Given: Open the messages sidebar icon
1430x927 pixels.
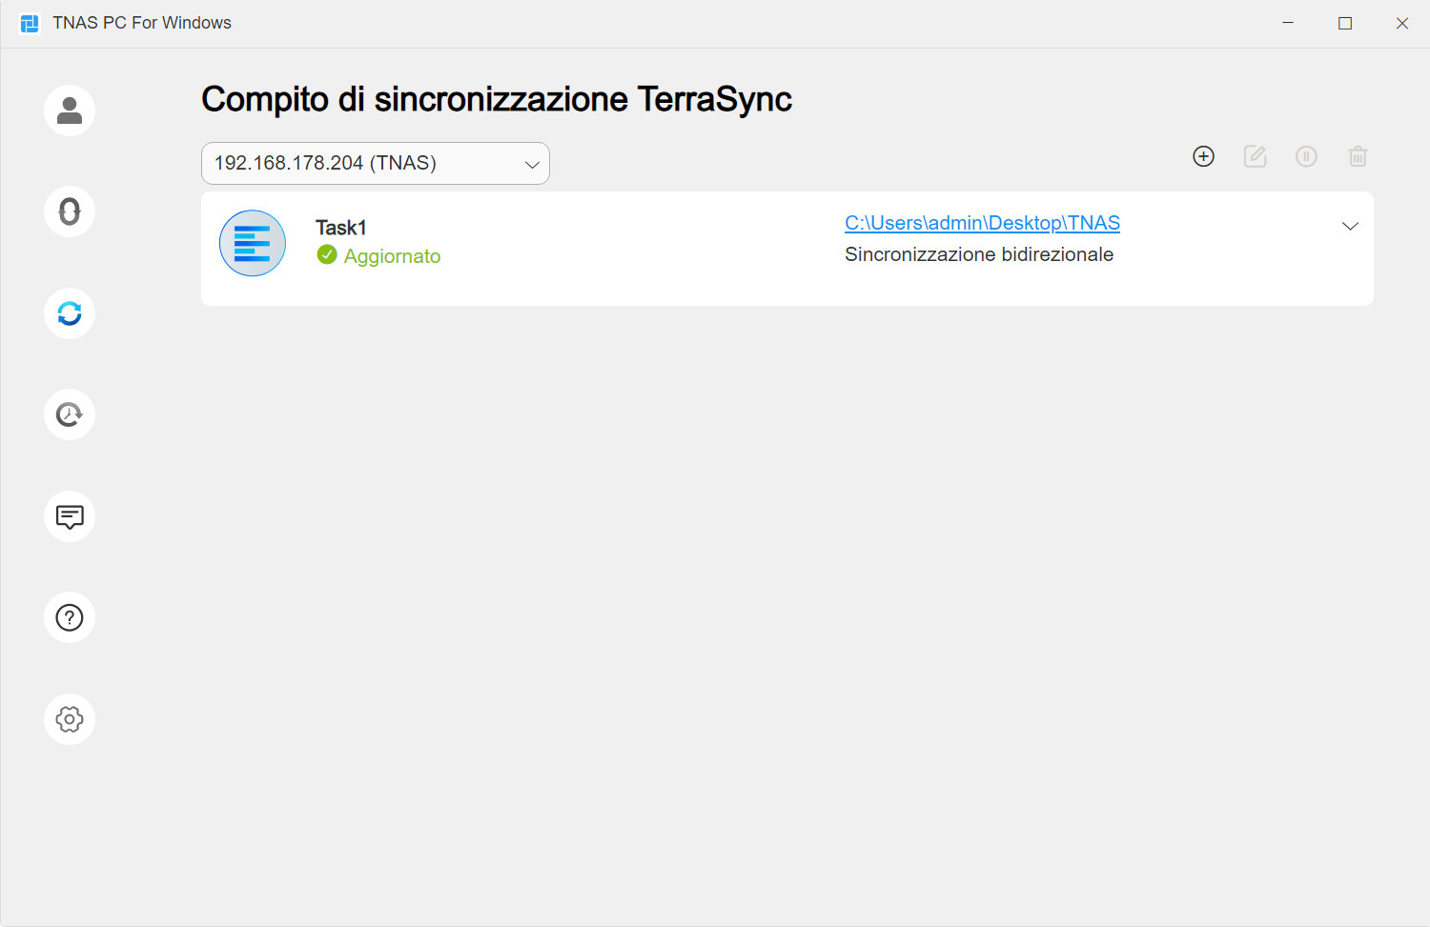Looking at the screenshot, I should coord(70,516).
